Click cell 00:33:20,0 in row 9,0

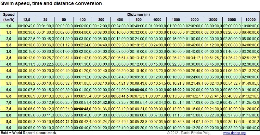232,128
